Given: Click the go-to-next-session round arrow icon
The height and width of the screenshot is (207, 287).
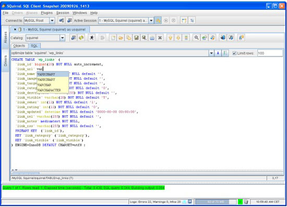Looking at the screenshot, I should [166, 20].
